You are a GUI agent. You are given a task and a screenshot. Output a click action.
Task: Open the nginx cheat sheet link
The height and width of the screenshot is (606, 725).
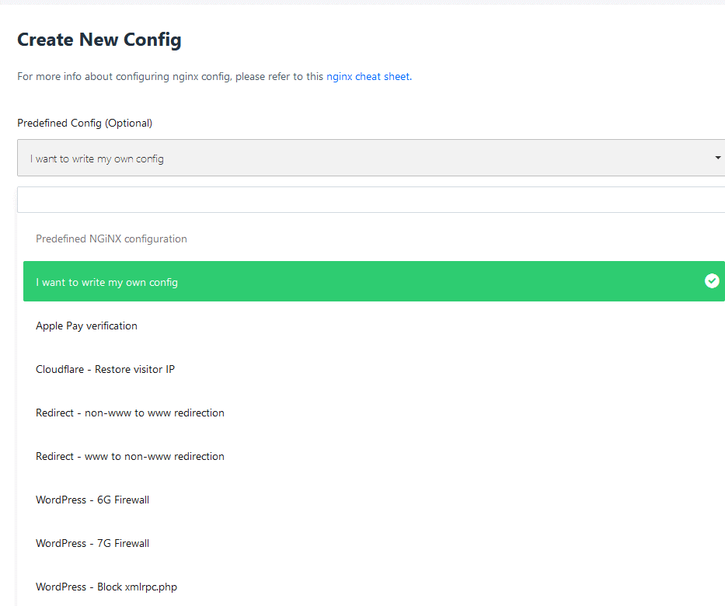368,77
